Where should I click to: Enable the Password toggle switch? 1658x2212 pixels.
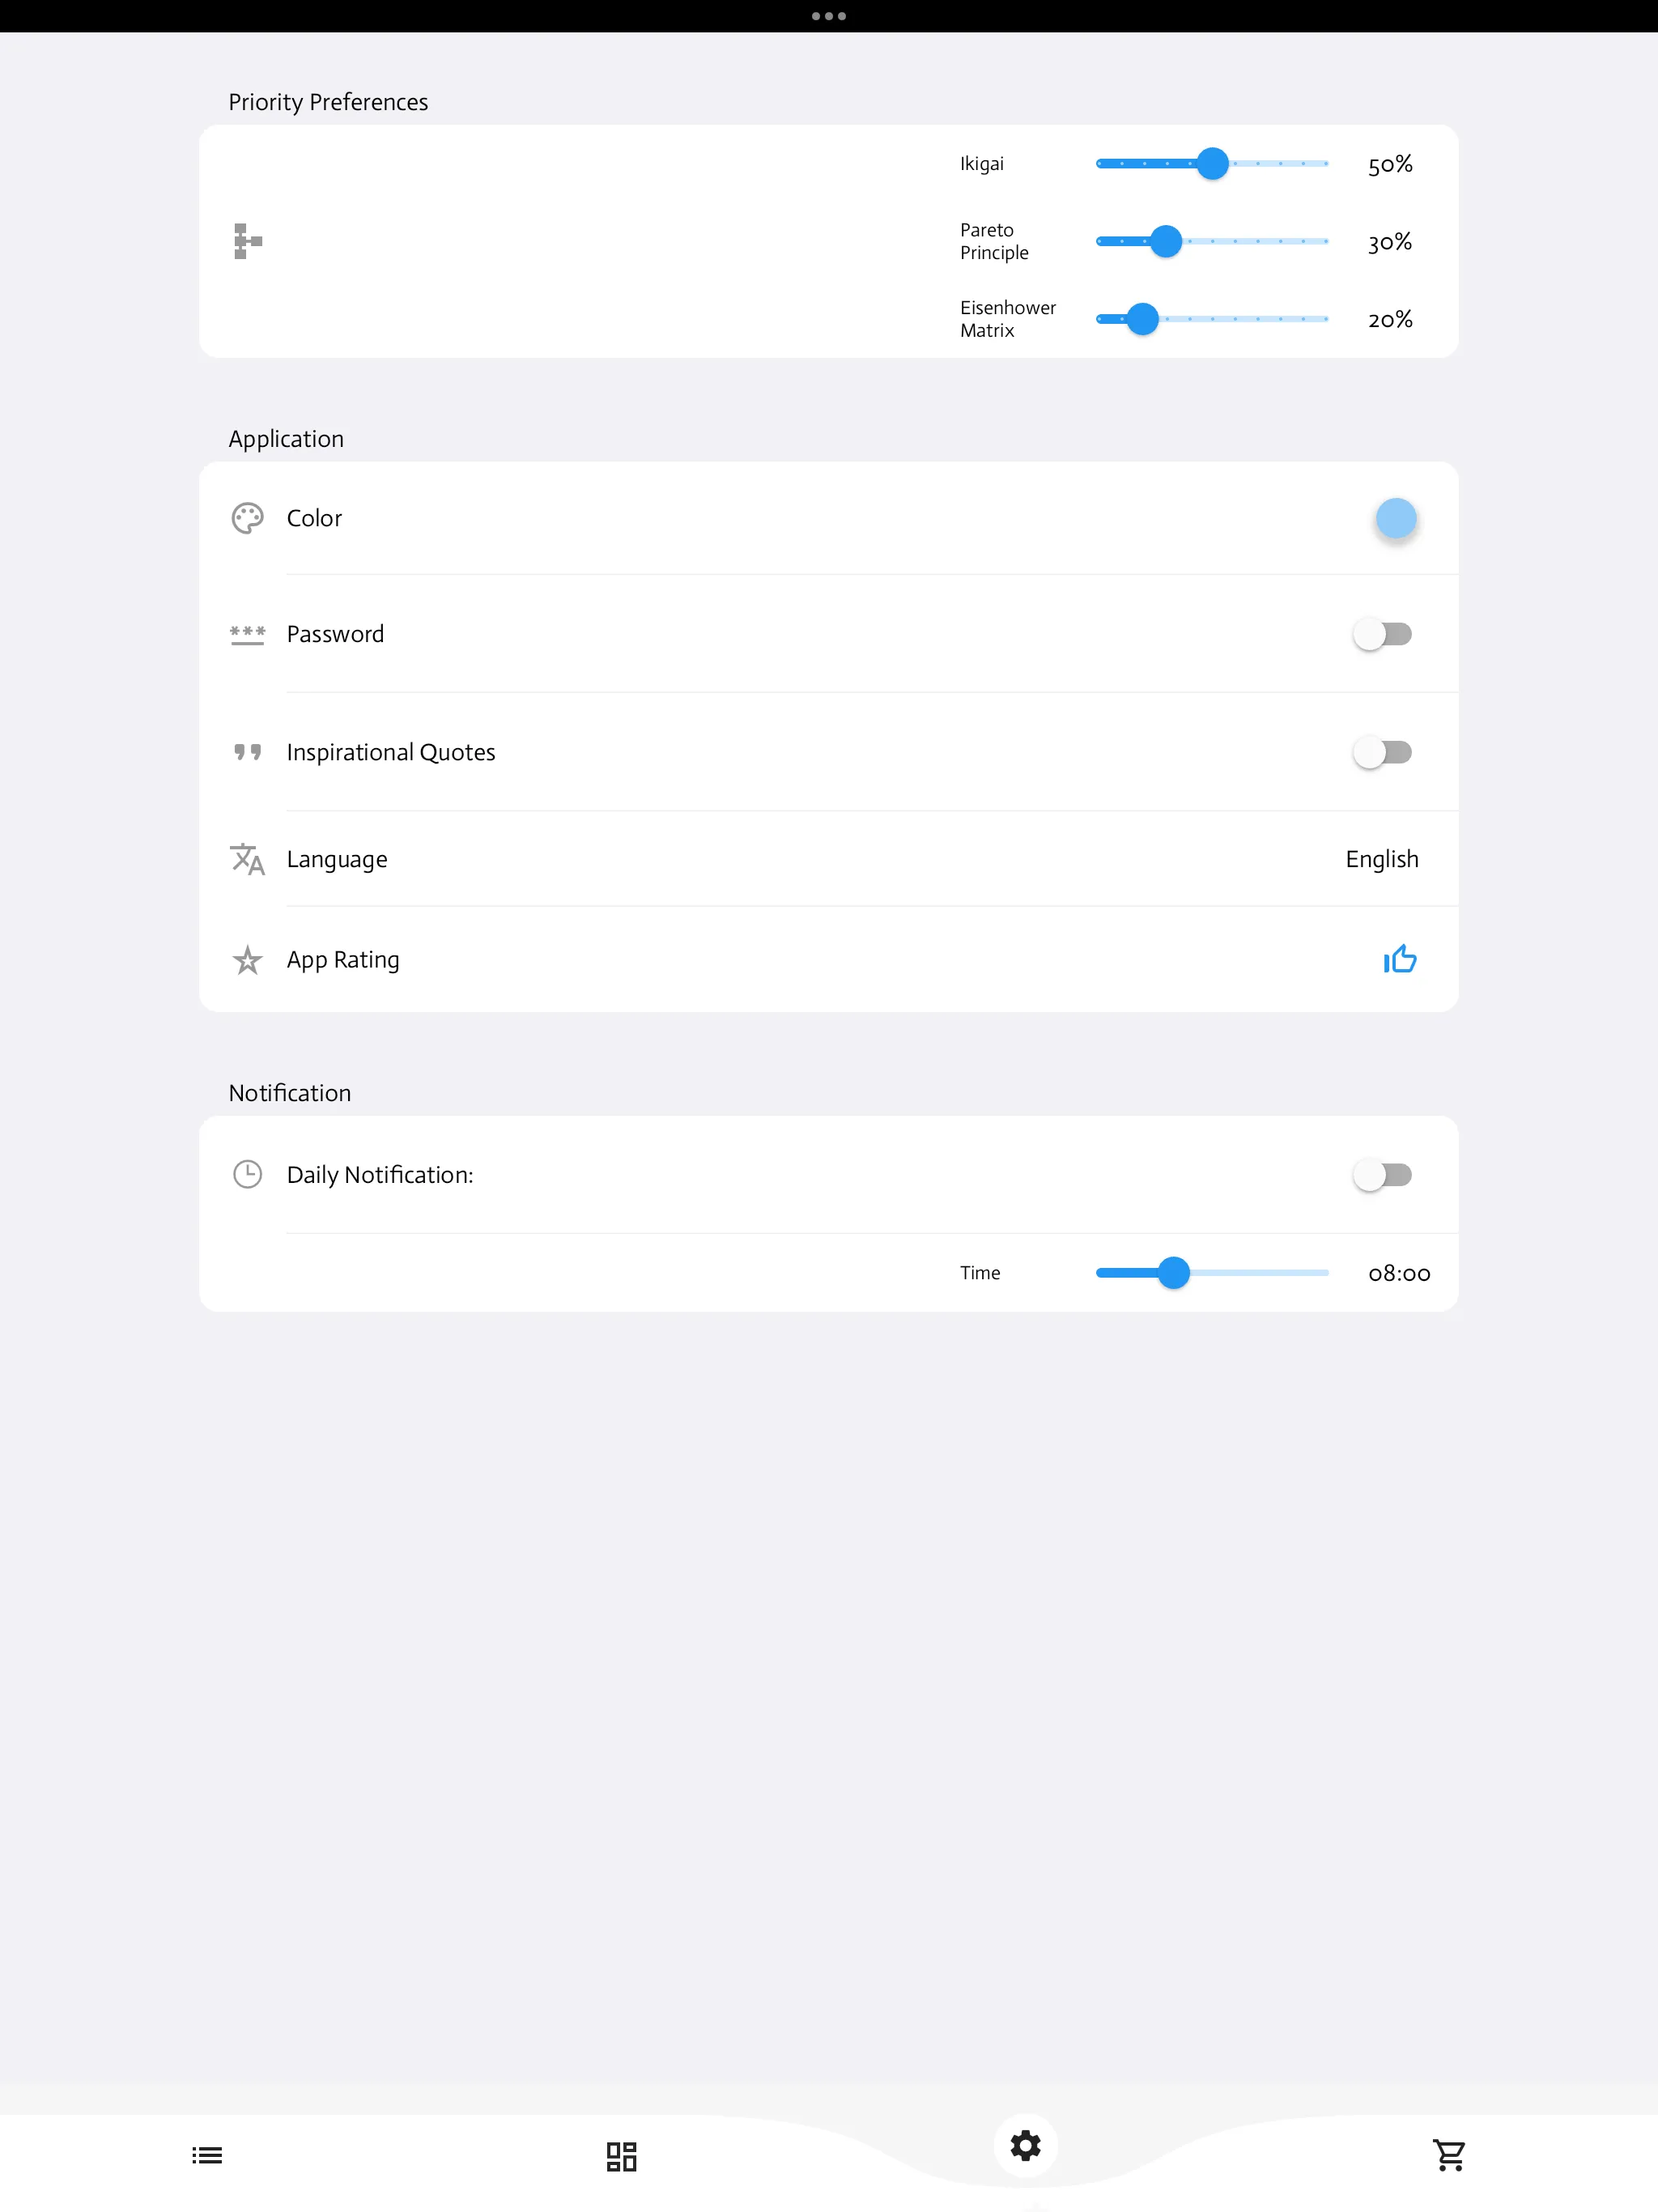tap(1383, 634)
